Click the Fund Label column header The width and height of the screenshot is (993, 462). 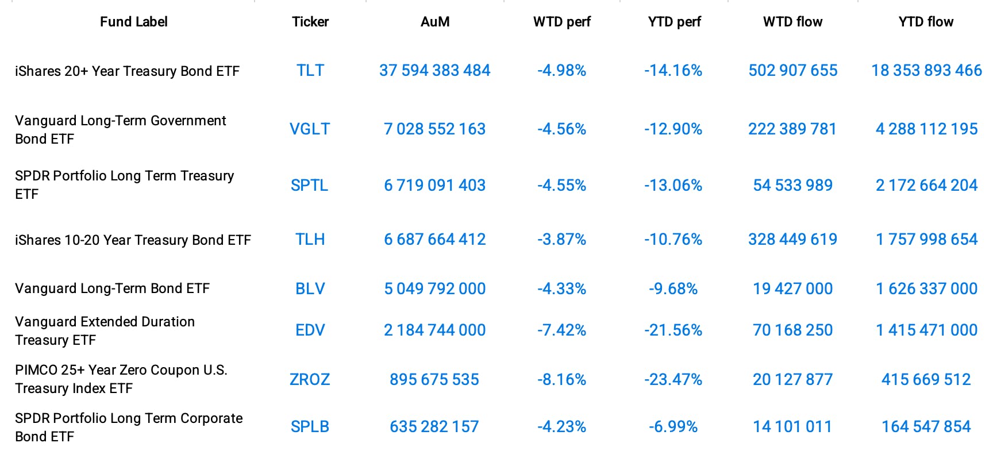point(134,22)
